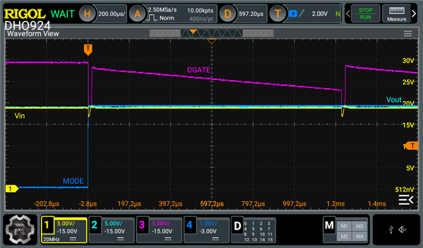Screen dimensions: 423x248
Task: Tap the Delay D icon
Action: click(227, 13)
